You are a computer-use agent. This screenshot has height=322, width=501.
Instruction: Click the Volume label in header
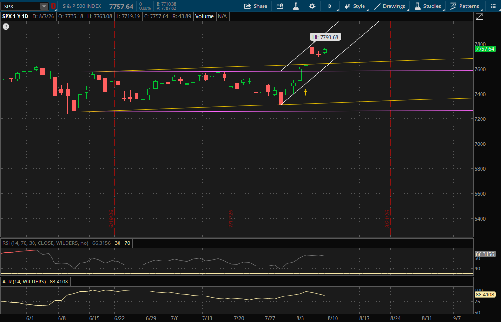pos(204,16)
